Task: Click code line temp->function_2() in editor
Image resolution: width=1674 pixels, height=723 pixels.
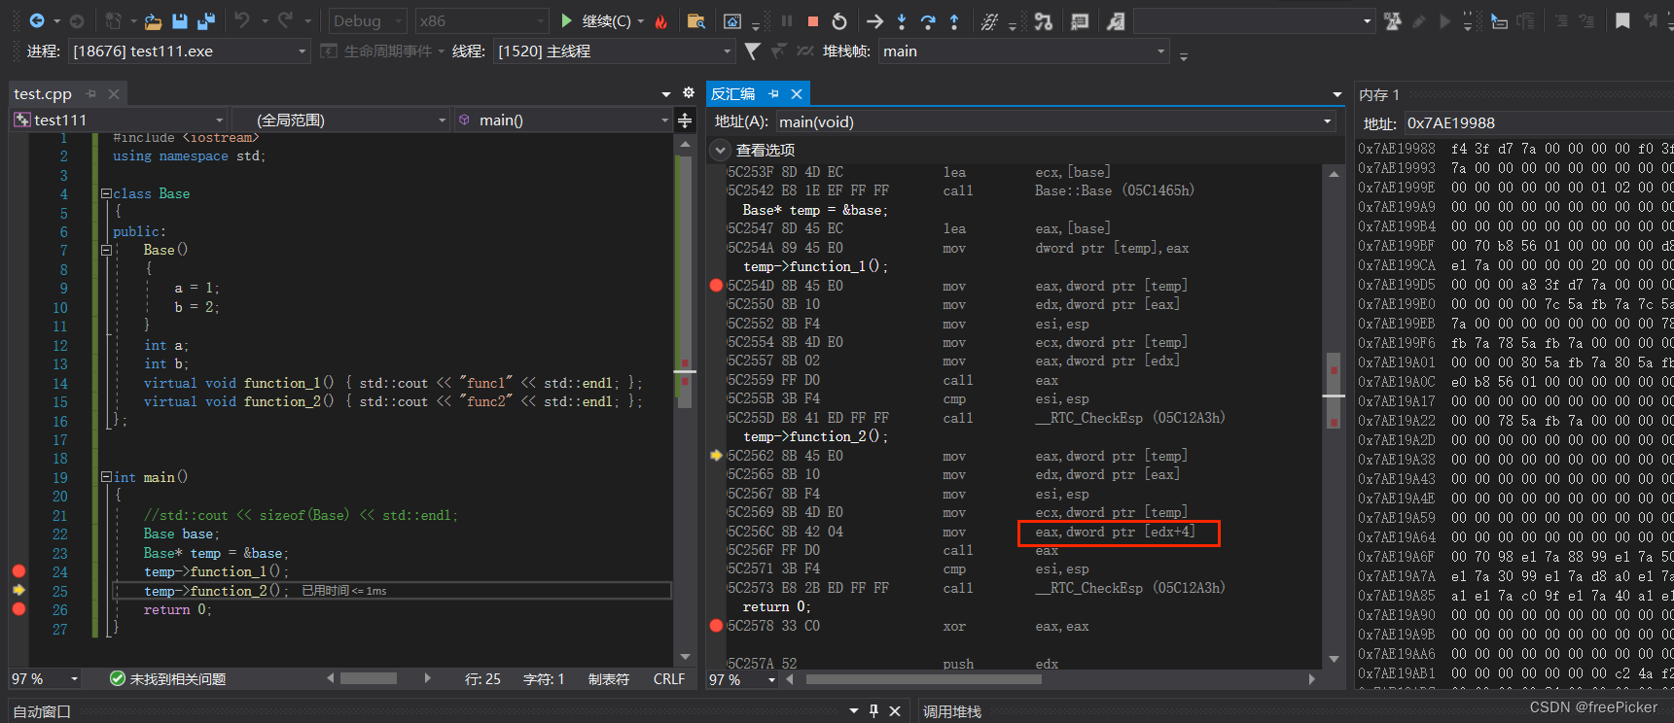Action: [x=215, y=591]
